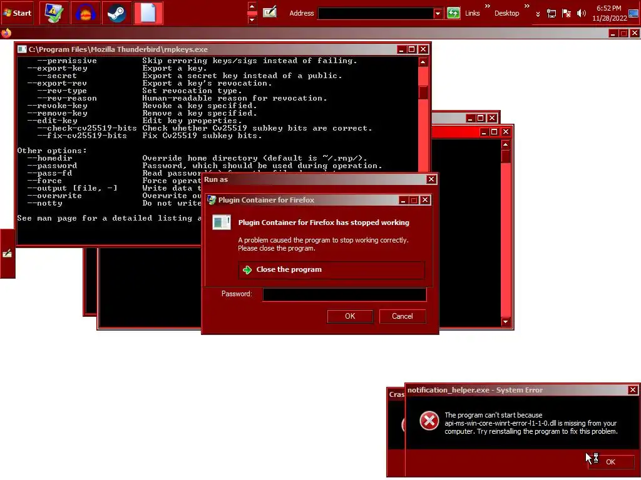Open the Links toolbar label

click(x=472, y=13)
